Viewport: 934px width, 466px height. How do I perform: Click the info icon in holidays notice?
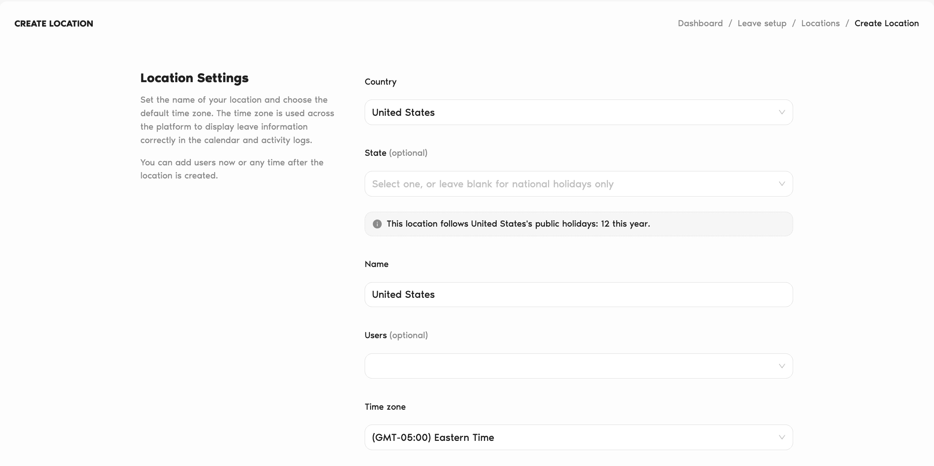click(x=377, y=224)
